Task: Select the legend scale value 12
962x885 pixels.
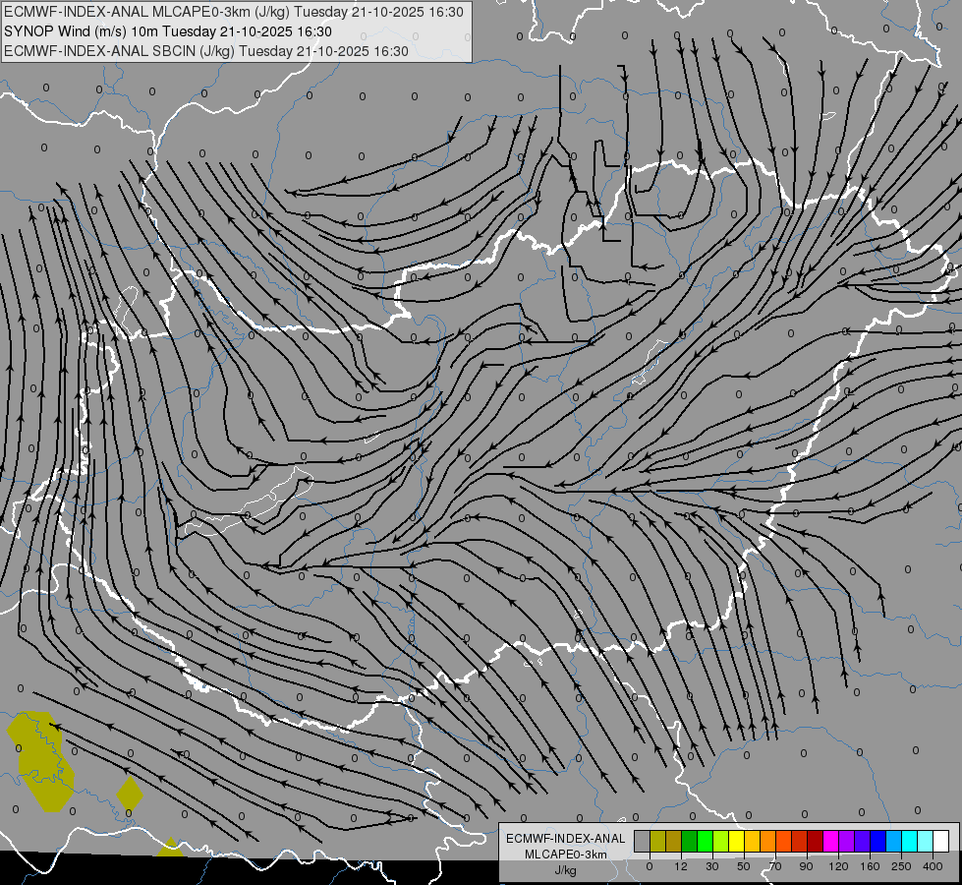Action: pyautogui.click(x=681, y=866)
